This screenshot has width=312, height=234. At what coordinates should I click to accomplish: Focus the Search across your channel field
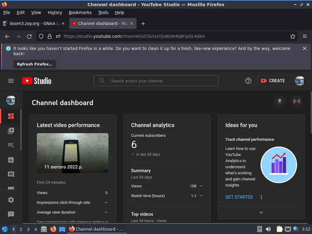[x=156, y=81]
